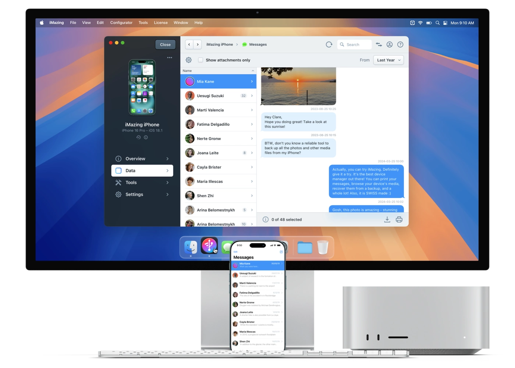Open the Apple menu

pos(42,23)
